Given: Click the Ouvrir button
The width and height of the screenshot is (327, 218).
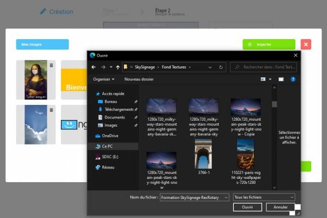Looking at the screenshot, I should pyautogui.click(x=247, y=207).
